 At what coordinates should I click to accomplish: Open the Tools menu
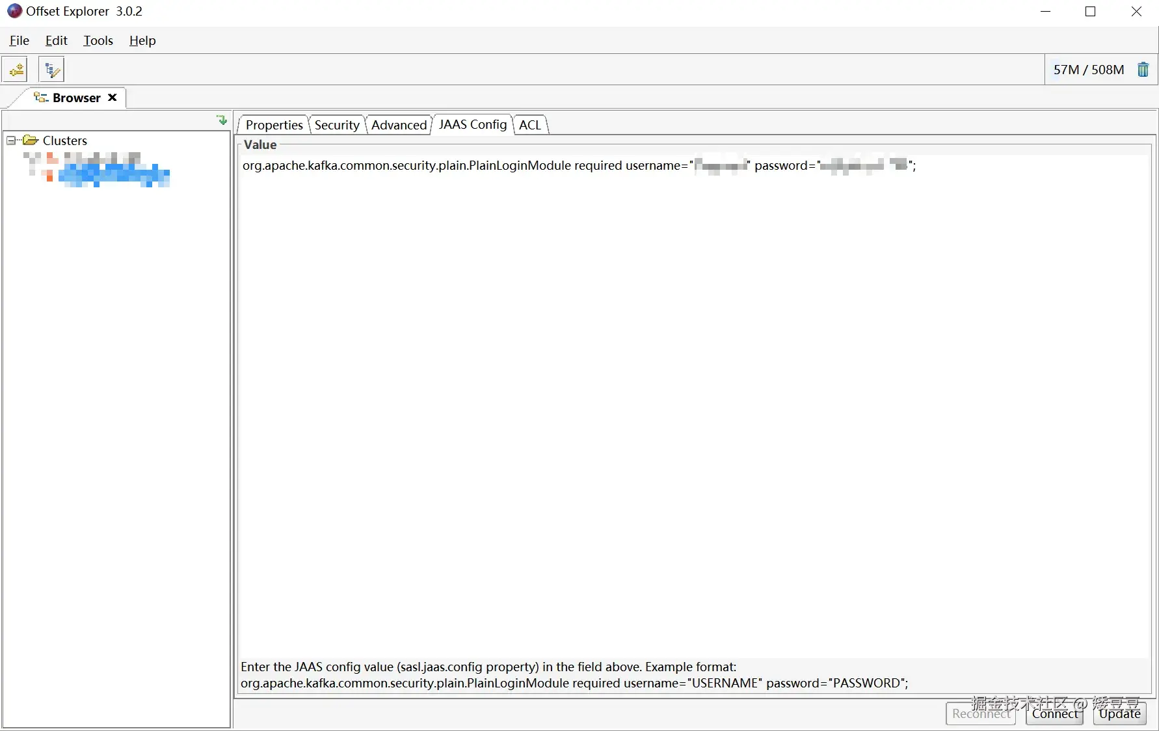pos(98,40)
